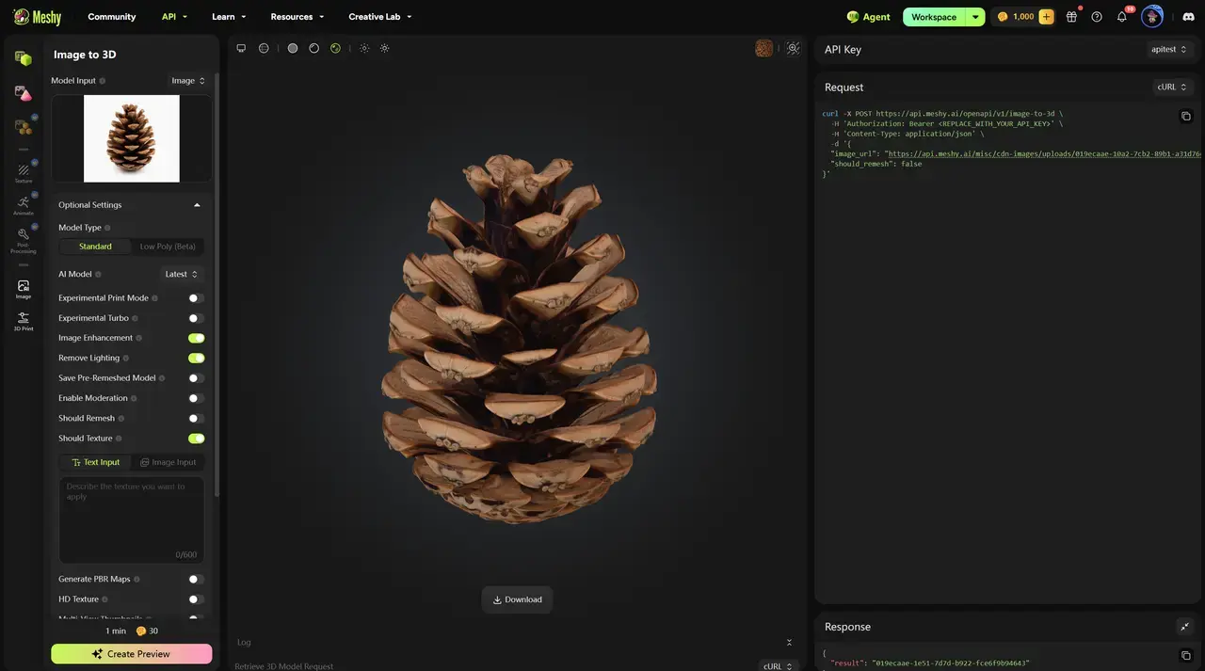Toggle Experimental Print Mode switch
This screenshot has width=1205, height=671.
click(196, 298)
